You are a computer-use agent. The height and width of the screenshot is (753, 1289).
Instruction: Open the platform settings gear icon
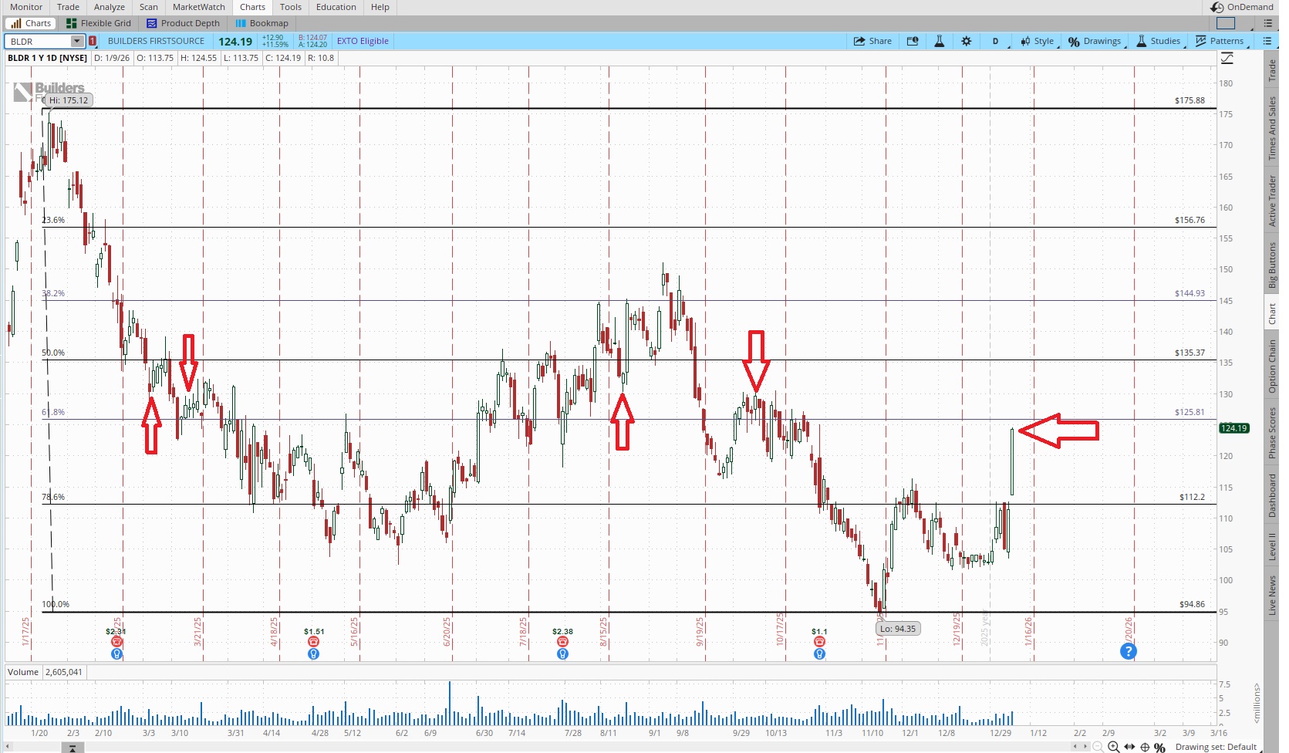coord(967,41)
